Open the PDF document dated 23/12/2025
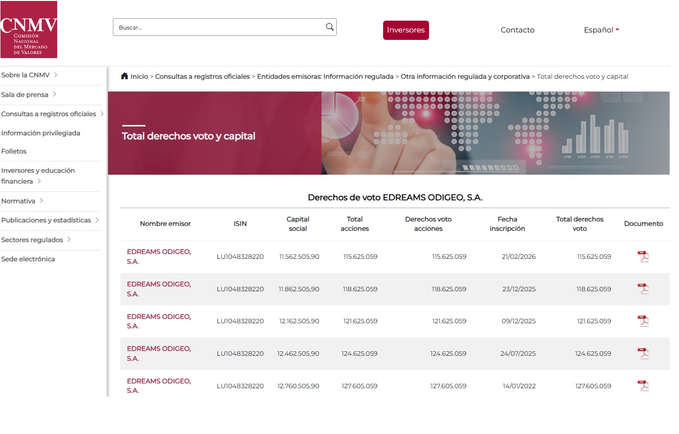 point(643,289)
